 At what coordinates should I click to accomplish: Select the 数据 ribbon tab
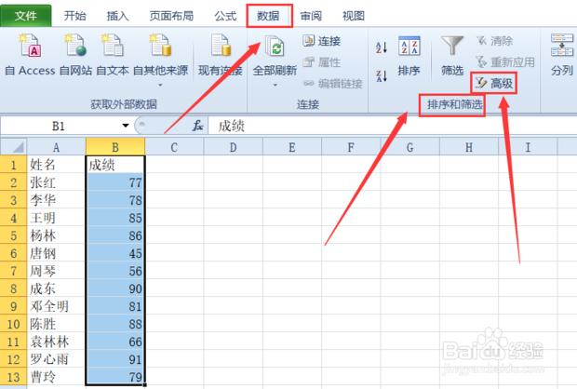[x=268, y=16]
